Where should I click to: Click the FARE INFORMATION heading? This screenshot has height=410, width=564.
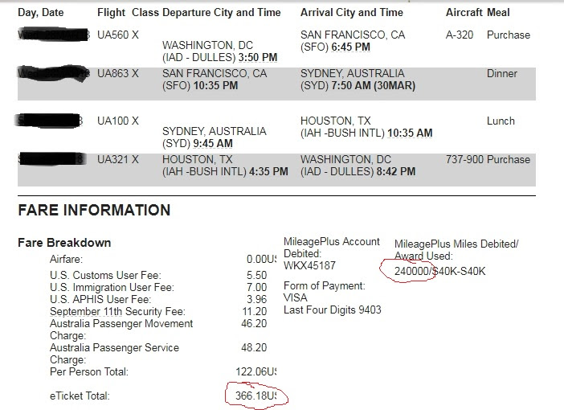click(x=94, y=210)
